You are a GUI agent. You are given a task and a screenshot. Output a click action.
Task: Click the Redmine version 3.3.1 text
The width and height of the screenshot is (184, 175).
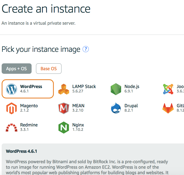[24, 129]
